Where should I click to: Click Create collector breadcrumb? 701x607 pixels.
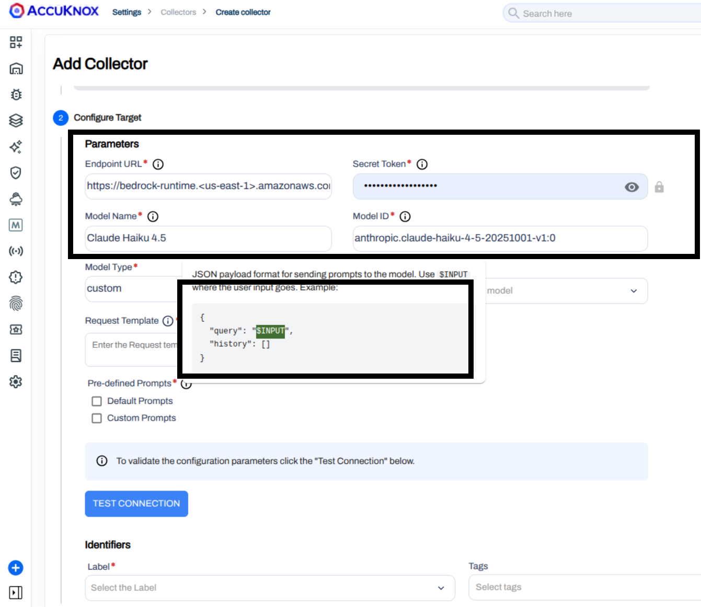(243, 12)
